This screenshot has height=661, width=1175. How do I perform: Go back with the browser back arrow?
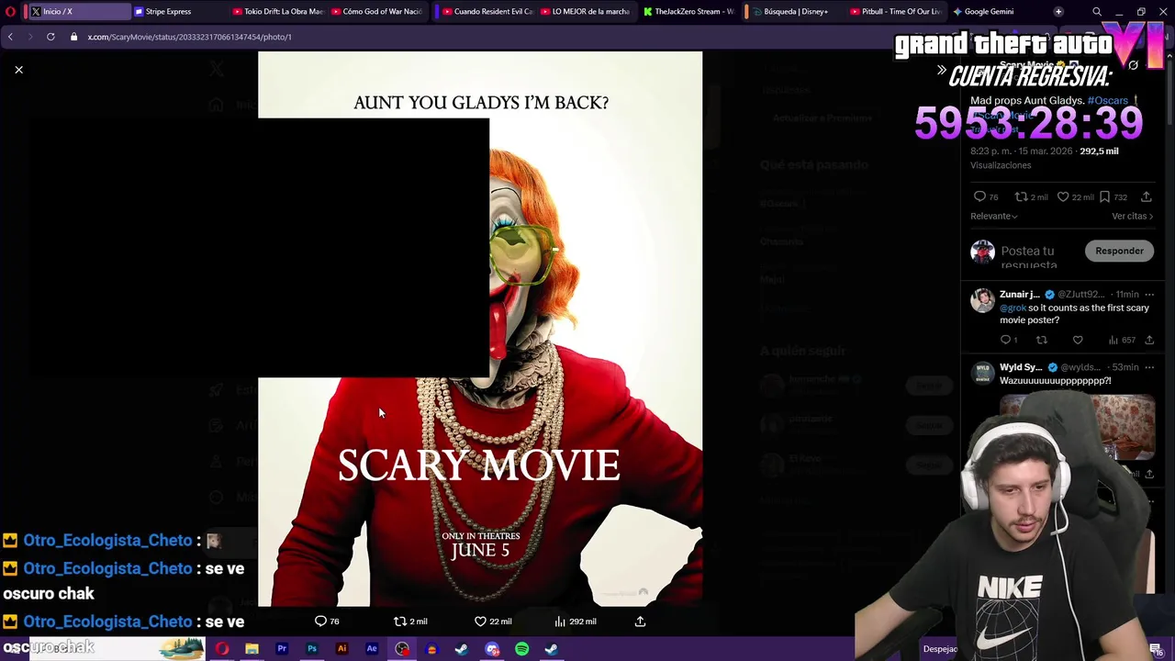[10, 37]
